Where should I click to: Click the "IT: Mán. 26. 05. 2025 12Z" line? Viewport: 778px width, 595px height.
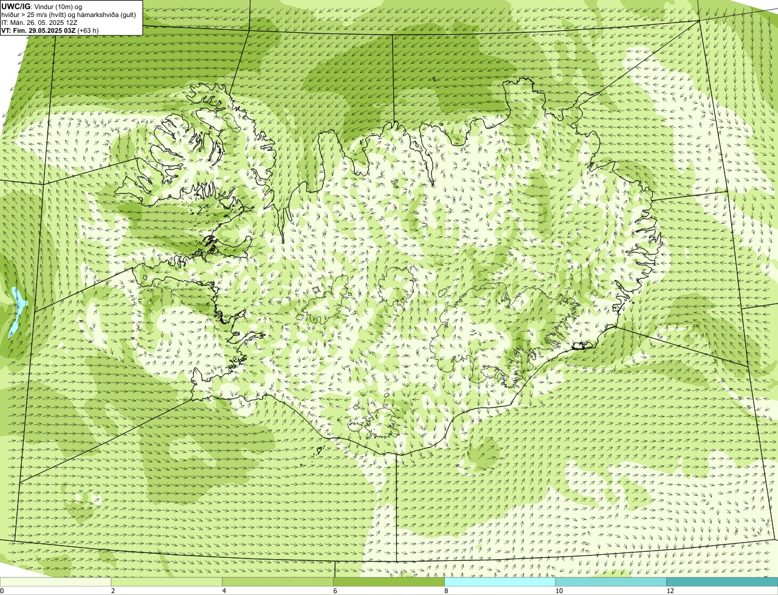[x=39, y=22]
